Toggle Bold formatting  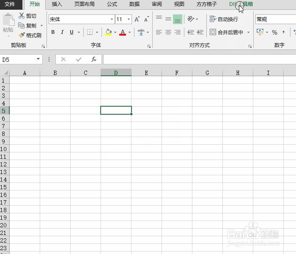tap(53, 32)
